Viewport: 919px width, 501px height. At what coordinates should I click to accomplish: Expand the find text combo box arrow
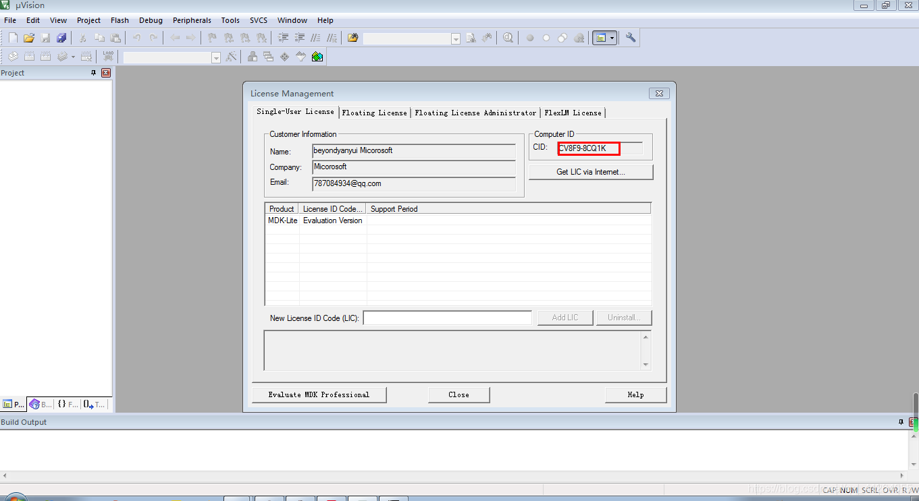[456, 38]
